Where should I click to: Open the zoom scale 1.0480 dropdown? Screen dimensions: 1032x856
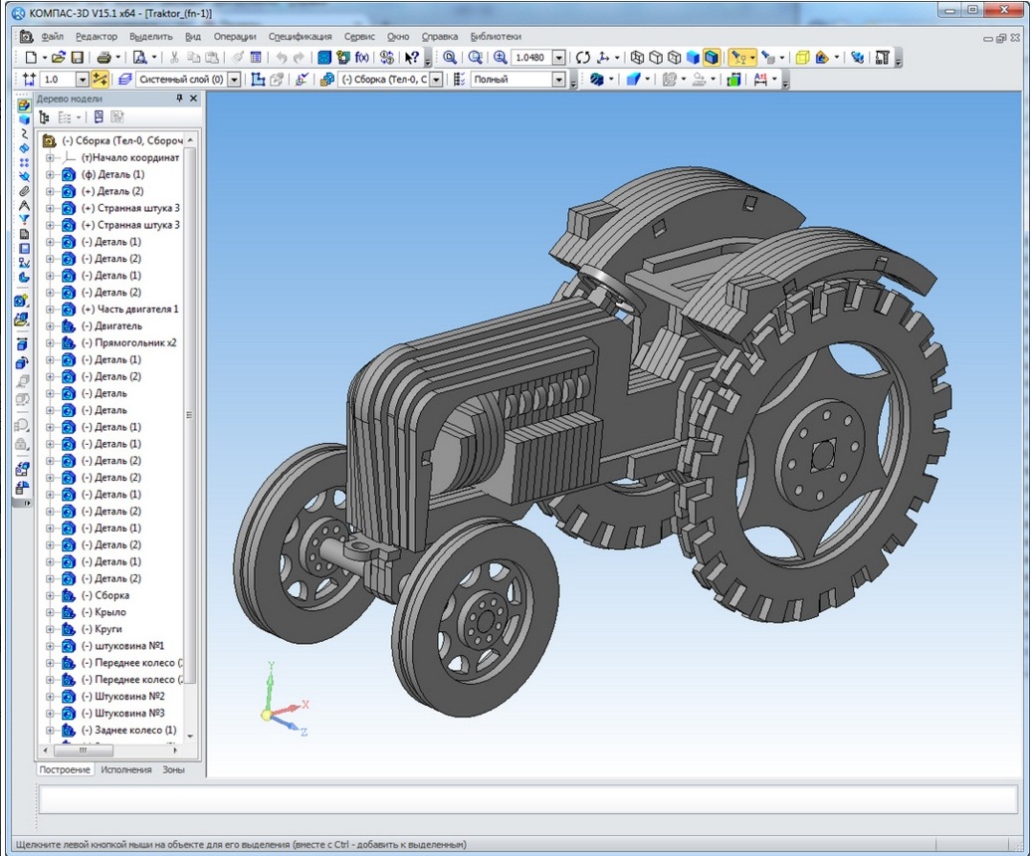[558, 58]
